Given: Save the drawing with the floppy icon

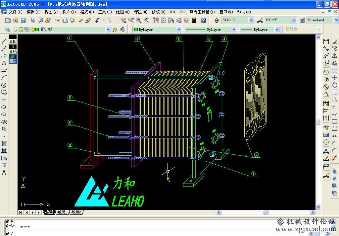Looking at the screenshot, I should tap(23, 20).
